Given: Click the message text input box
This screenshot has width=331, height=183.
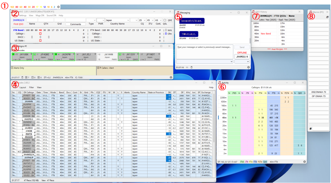Looking at the screenshot, I should tap(204, 51).
